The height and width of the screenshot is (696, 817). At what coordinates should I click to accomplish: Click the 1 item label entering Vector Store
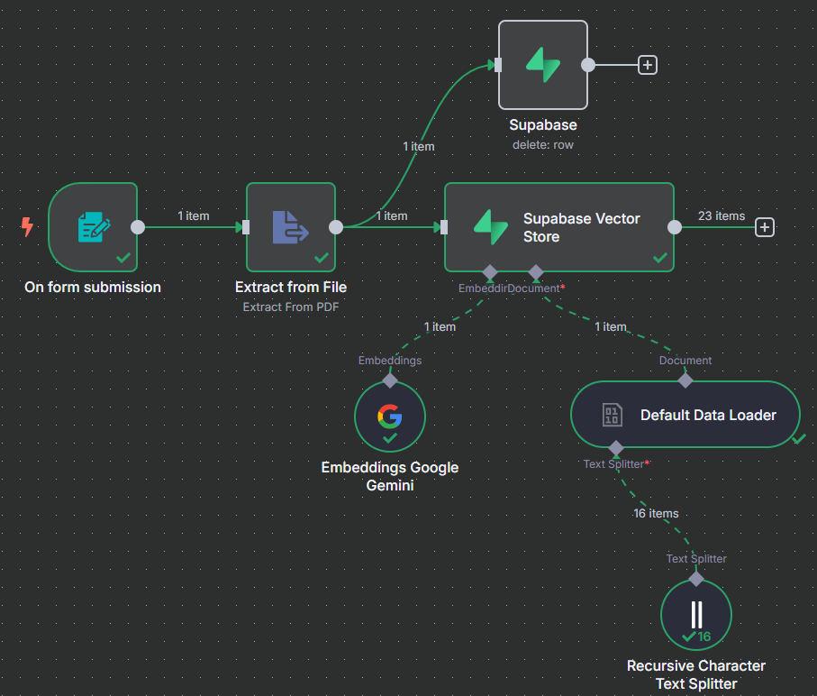(x=392, y=215)
